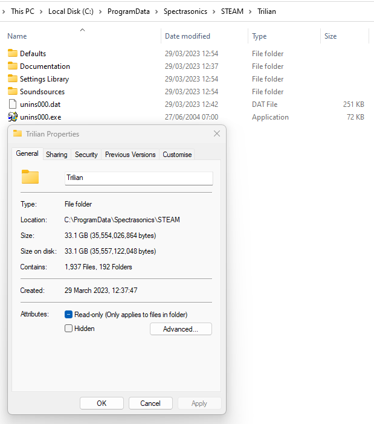The image size is (374, 424).
Task: Click the date 29/03/2023 12:42
Action: [192, 104]
